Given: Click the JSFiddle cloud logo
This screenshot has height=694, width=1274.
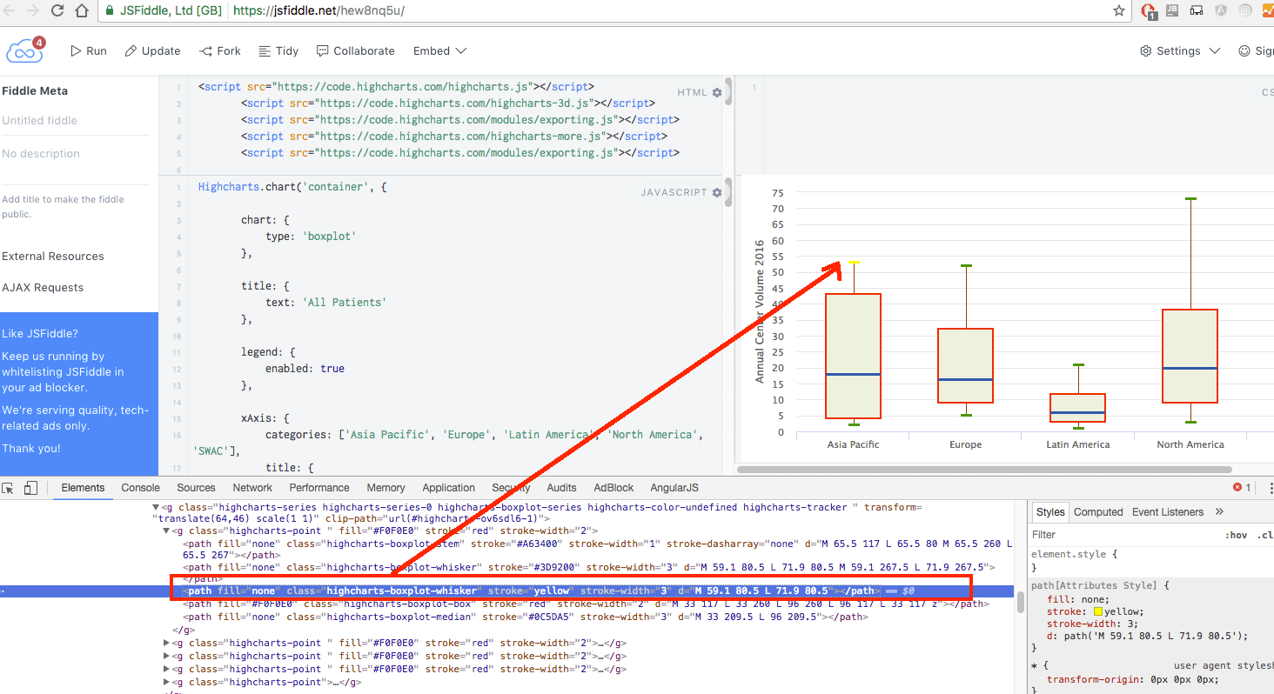Looking at the screenshot, I should [x=23, y=50].
